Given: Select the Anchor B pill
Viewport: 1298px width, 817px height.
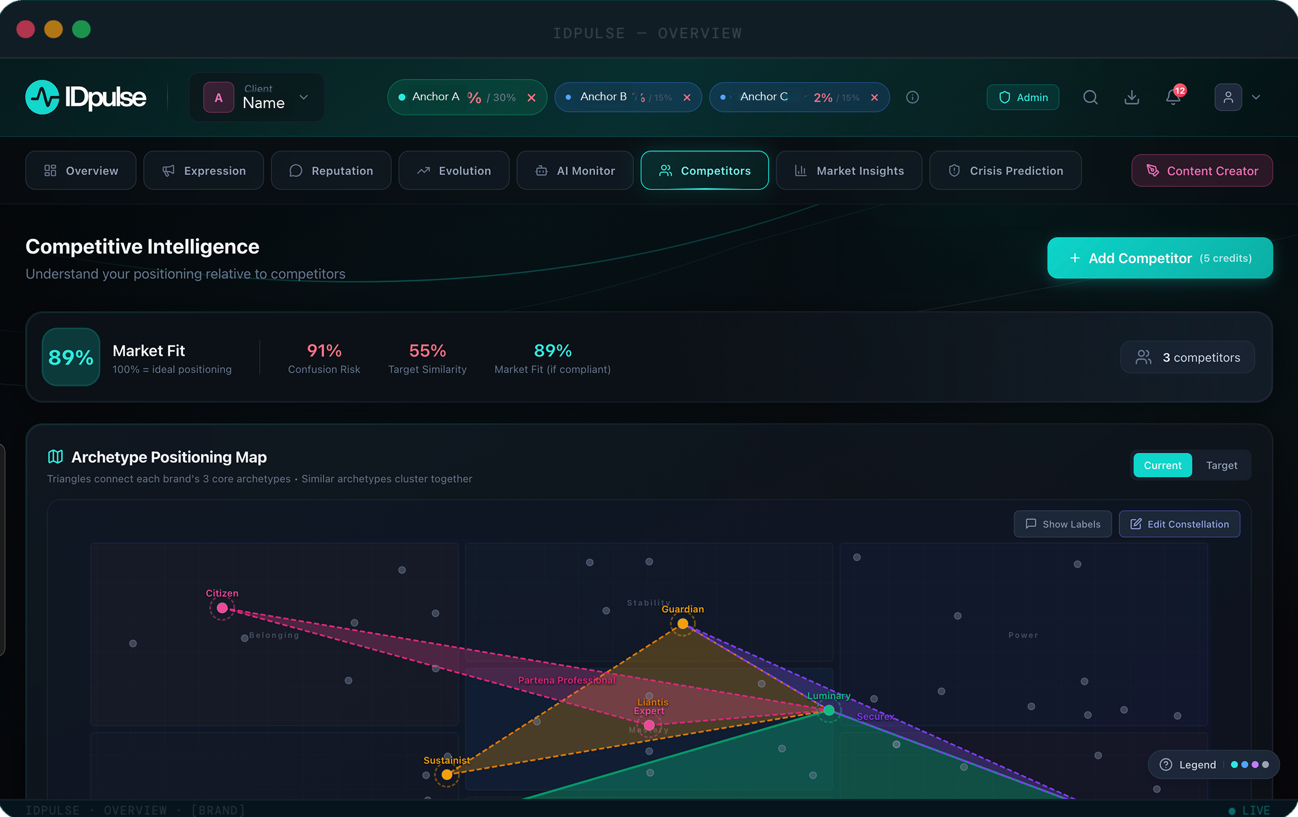Looking at the screenshot, I should (628, 97).
